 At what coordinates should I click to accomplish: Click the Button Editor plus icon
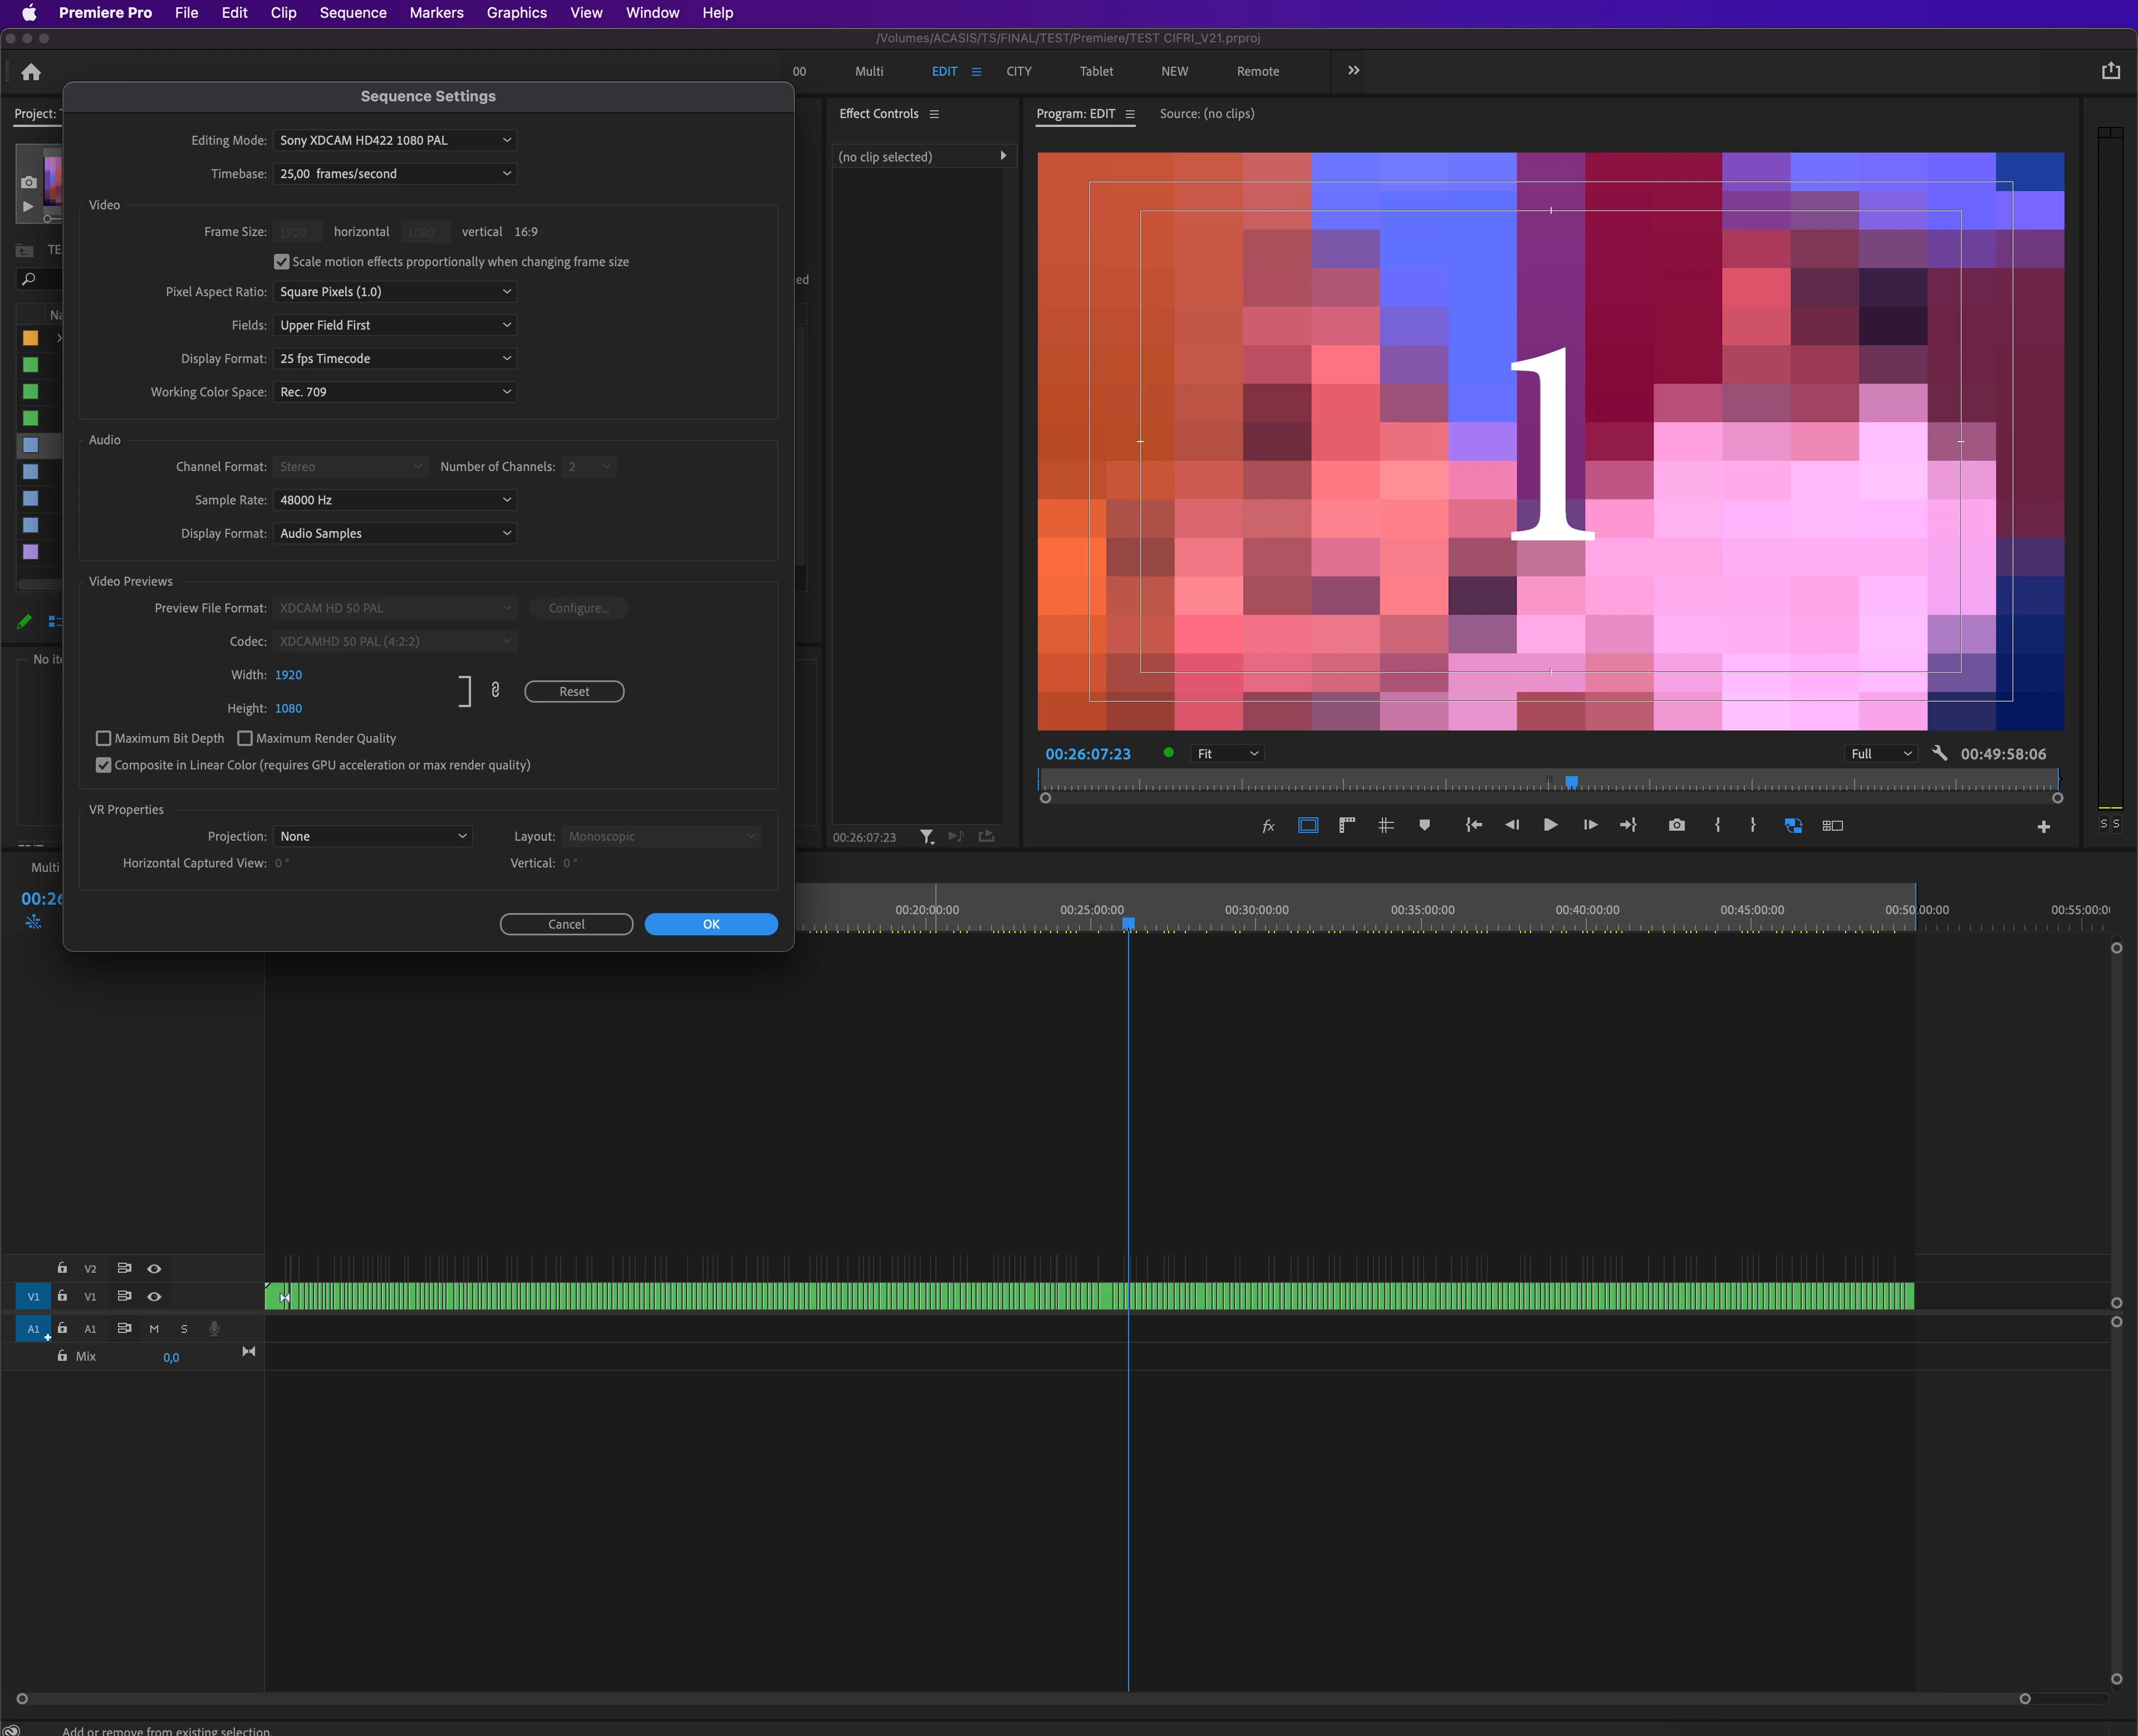[2043, 826]
